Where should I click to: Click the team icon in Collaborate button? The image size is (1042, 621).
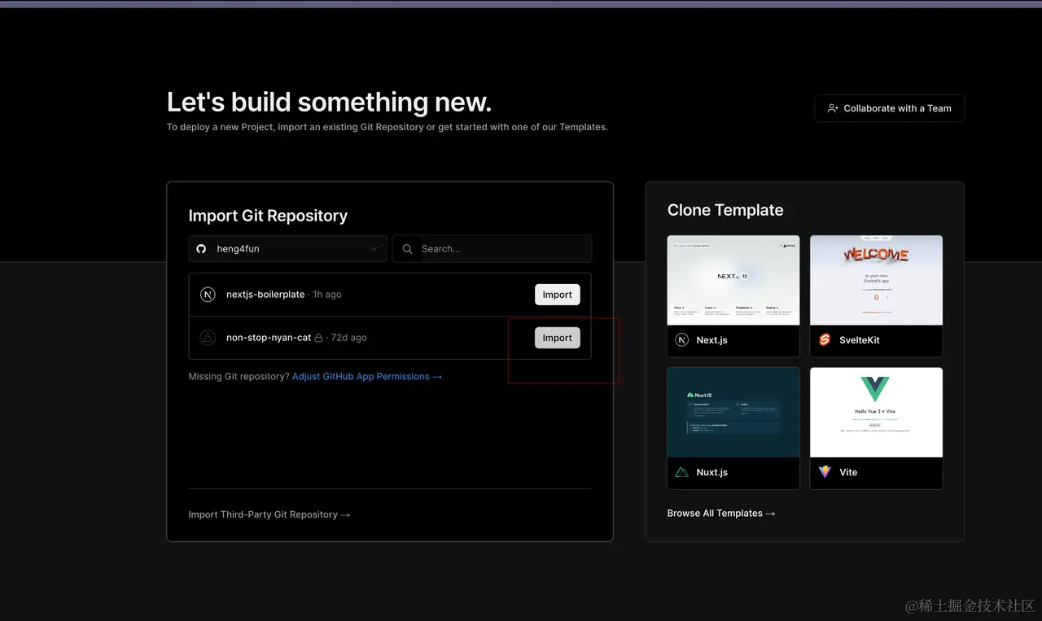[833, 108]
